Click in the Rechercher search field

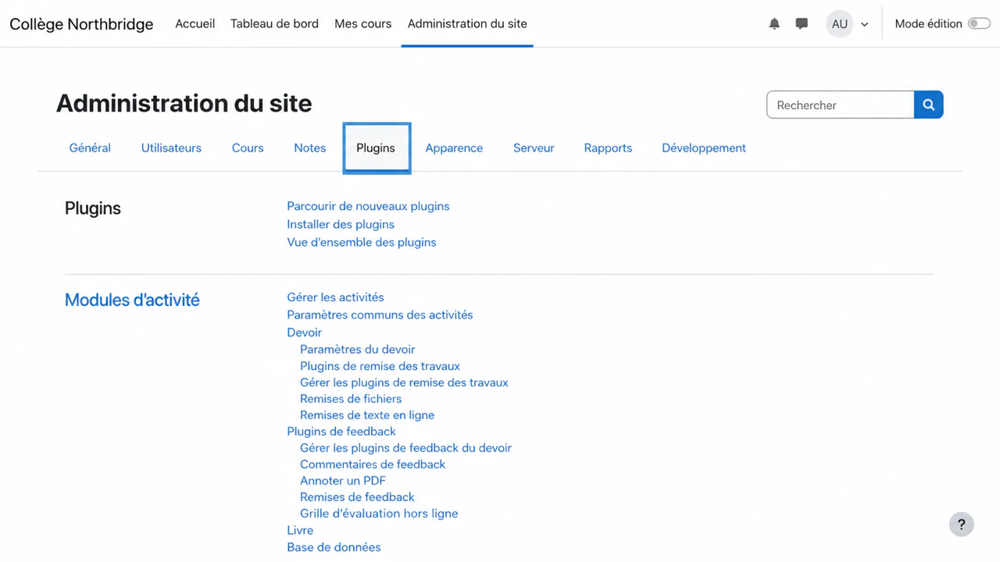pyautogui.click(x=841, y=105)
